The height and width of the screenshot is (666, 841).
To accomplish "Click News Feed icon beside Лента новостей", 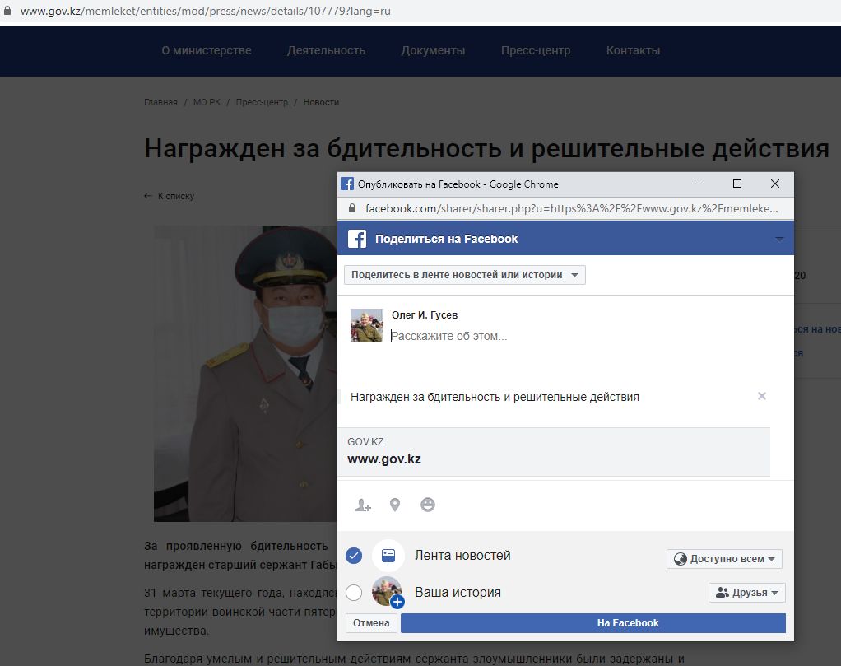I will coord(388,556).
